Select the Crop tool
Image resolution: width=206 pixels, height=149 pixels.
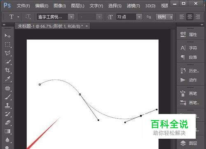click(7, 70)
